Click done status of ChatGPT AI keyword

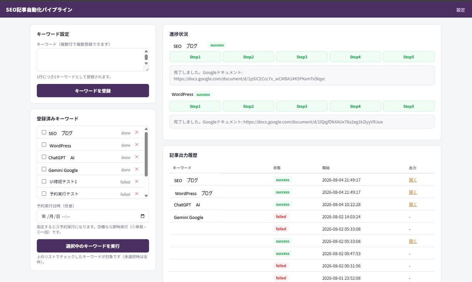[x=126, y=157]
